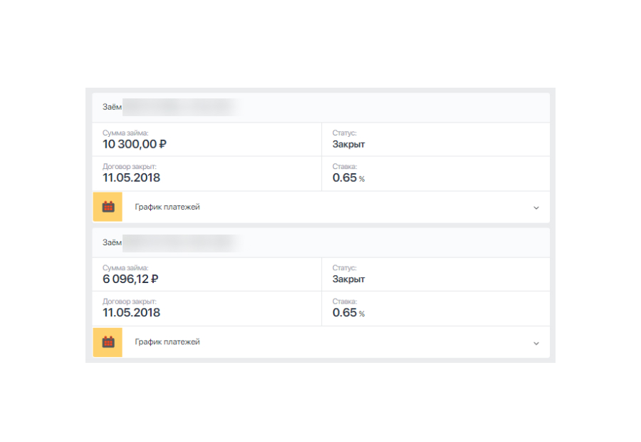This screenshot has height=442, width=641.
Task: Click 'Заём' header of the 10 300,00 ₽ loan
Action: (112, 108)
